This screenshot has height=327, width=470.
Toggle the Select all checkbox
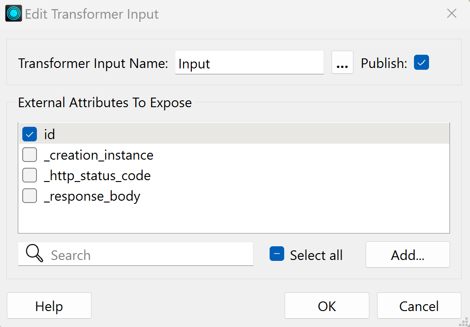[x=277, y=254]
